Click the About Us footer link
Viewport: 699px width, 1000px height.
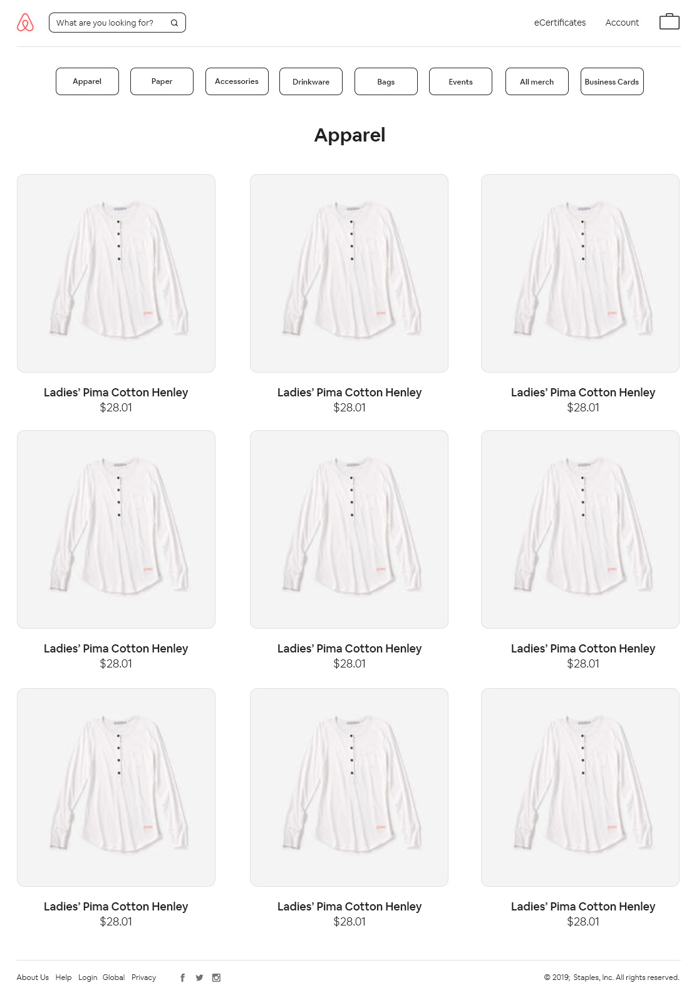click(33, 977)
